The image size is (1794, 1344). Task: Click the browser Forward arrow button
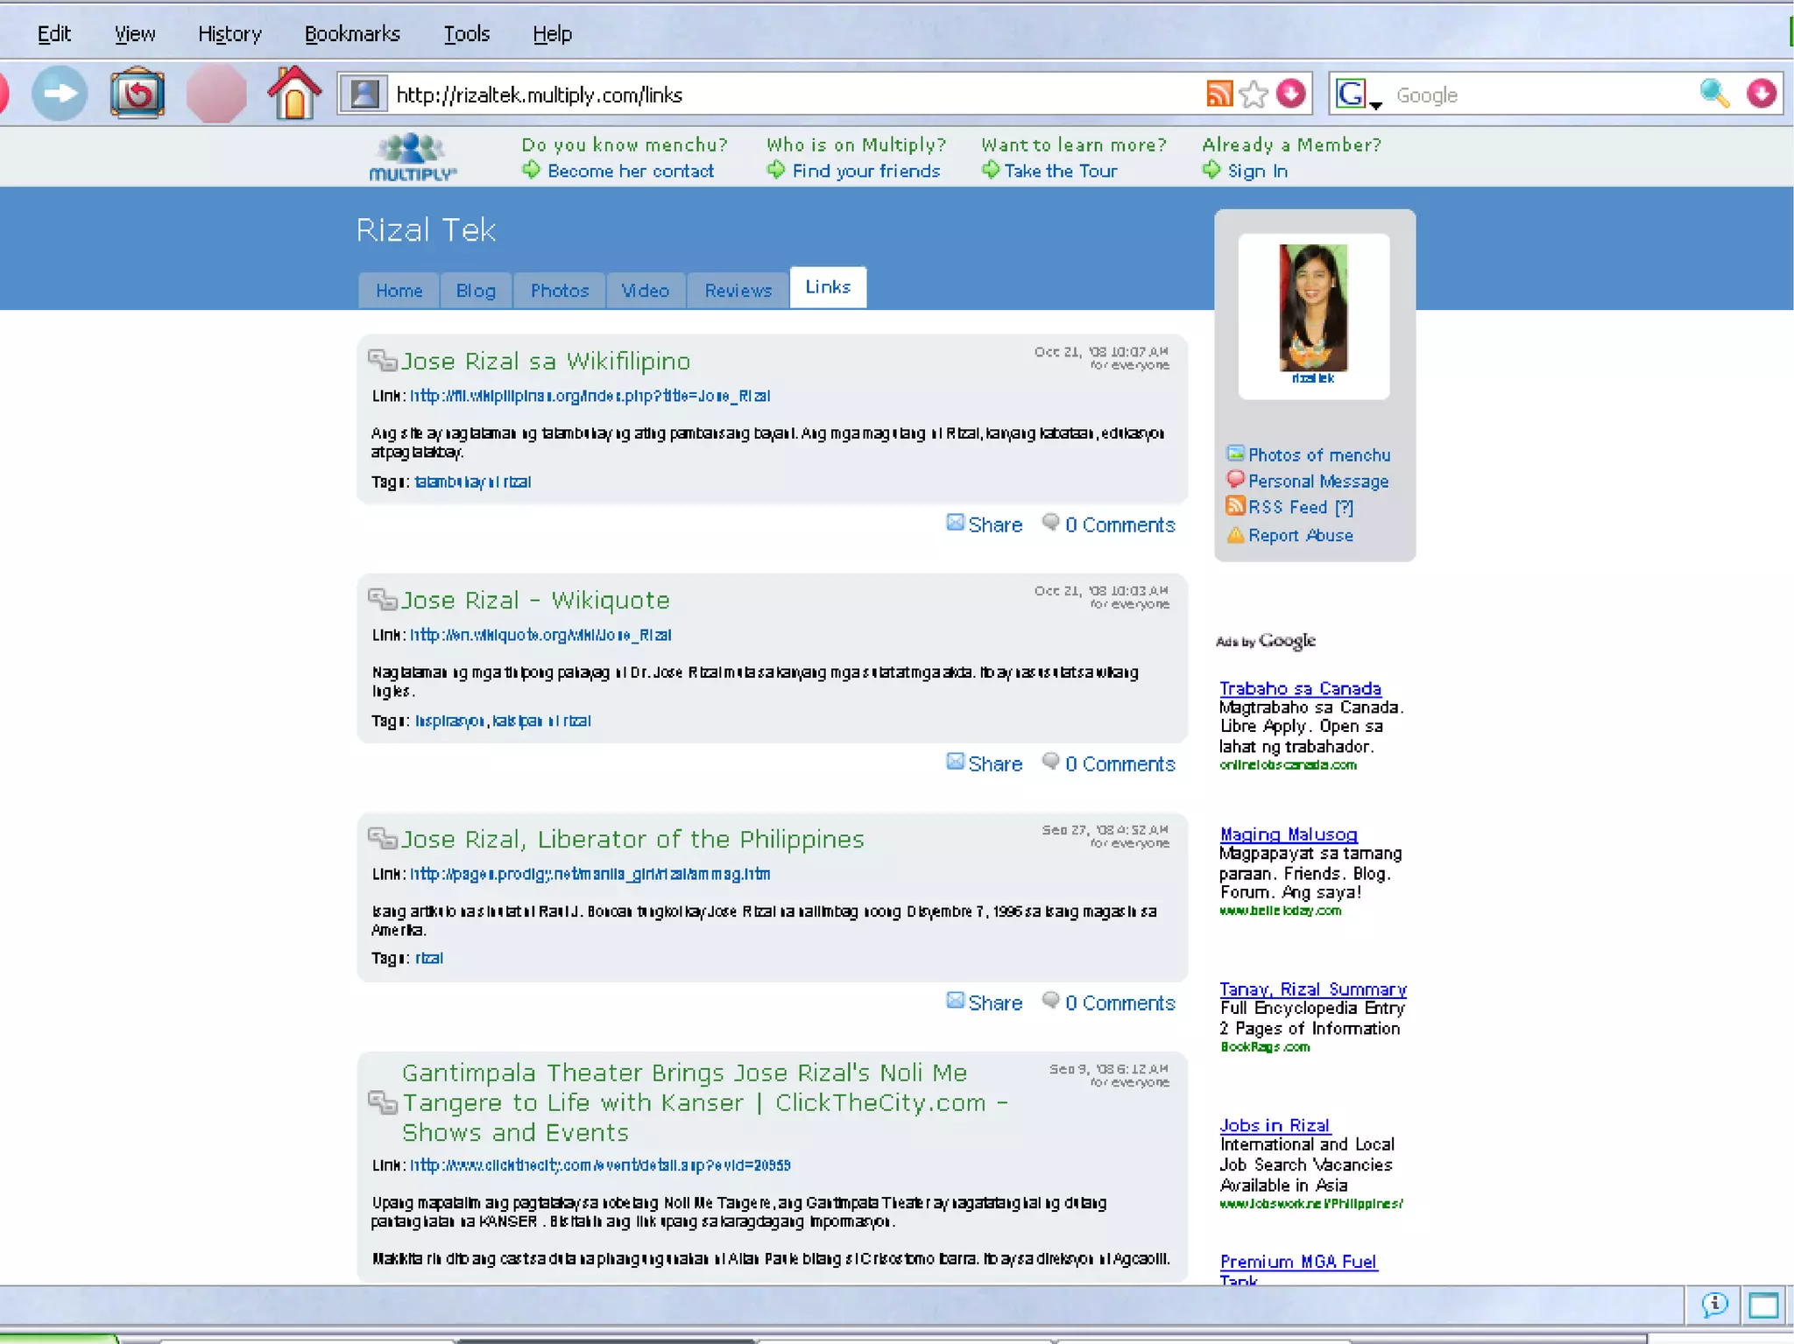(60, 94)
